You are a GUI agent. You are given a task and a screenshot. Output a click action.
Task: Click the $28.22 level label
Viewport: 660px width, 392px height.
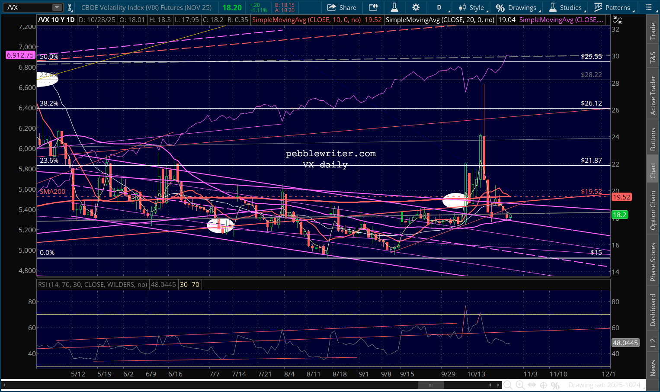(x=591, y=75)
